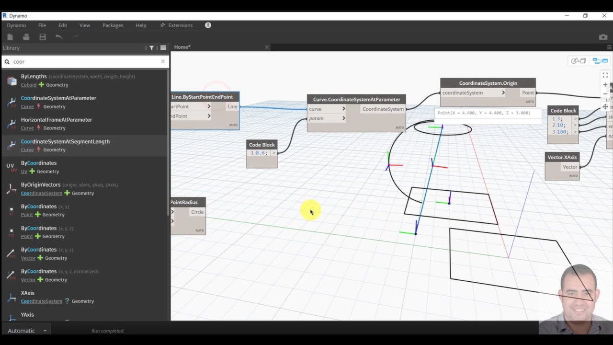Image resolution: width=613 pixels, height=345 pixels.
Task: Open the Automatic run mode dropdown
Action: pos(25,331)
